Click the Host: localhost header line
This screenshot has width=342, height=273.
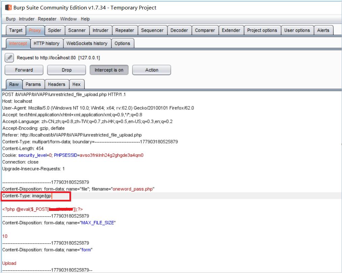17,101
